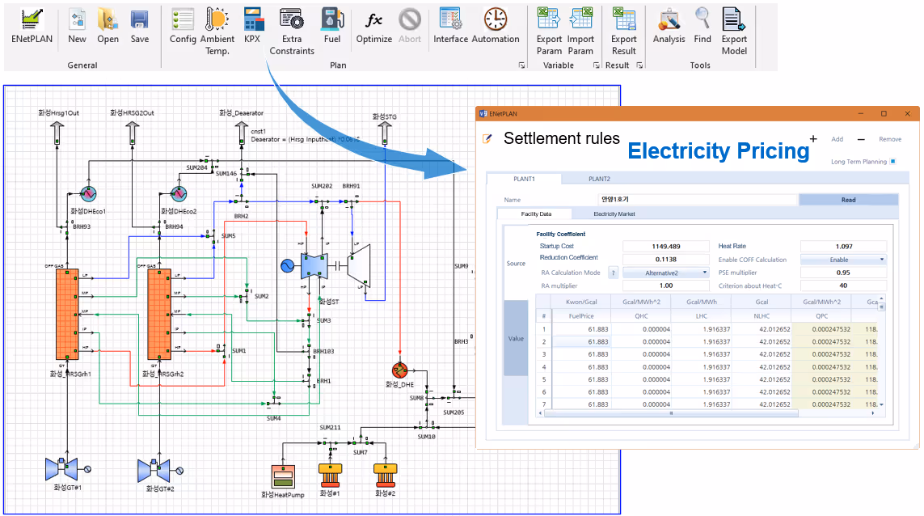The width and height of the screenshot is (924, 516).
Task: Click the Name input field
Action: click(x=698, y=199)
